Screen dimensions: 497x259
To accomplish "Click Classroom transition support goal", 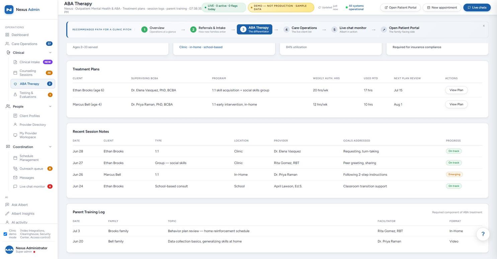I will click(x=365, y=186).
